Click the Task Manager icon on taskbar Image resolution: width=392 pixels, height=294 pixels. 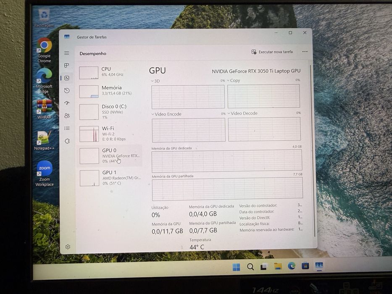coord(319,265)
